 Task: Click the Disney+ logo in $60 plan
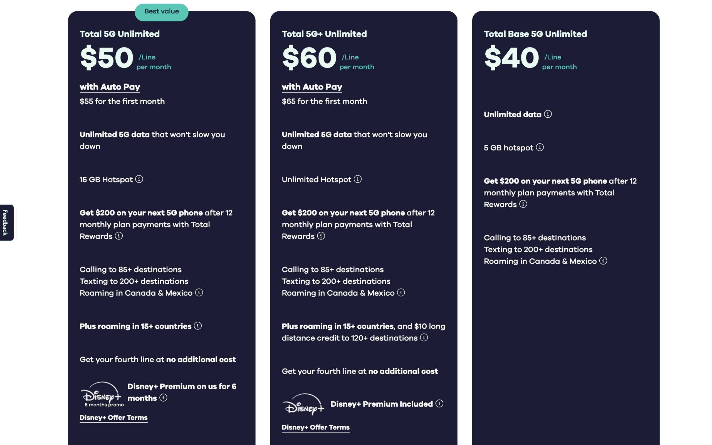(x=303, y=404)
